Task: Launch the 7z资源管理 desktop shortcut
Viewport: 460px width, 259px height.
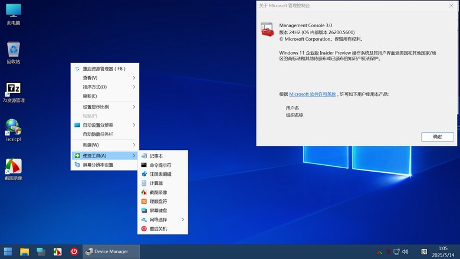Action: coord(14,92)
